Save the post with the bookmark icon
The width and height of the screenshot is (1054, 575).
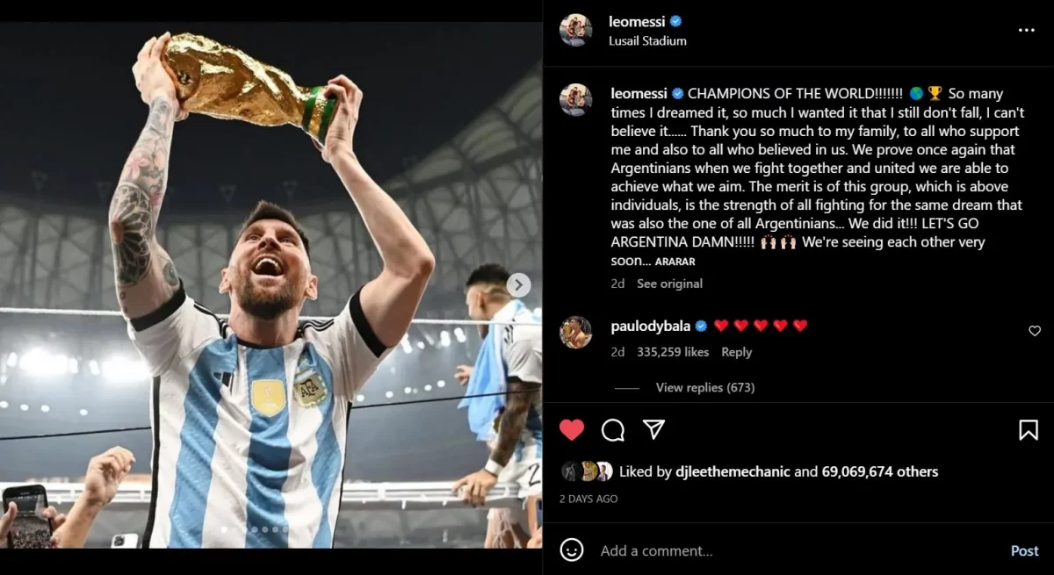pyautogui.click(x=1028, y=429)
